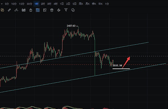Select the pencil line drawing tool

point(16,10)
